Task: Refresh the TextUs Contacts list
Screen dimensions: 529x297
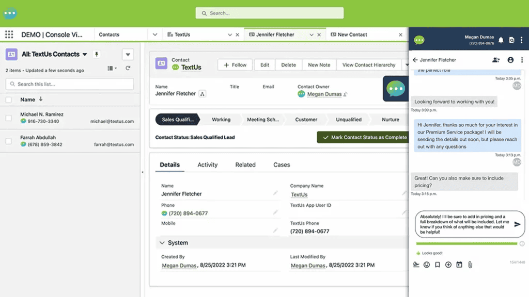Action: [128, 68]
